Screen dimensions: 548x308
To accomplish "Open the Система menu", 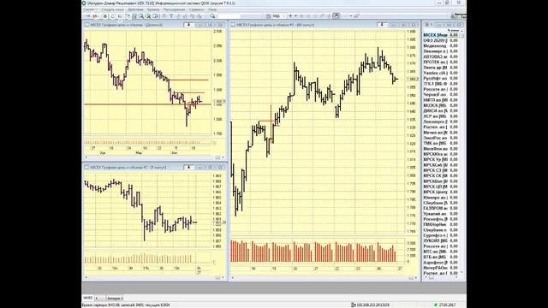I will 89,9.
